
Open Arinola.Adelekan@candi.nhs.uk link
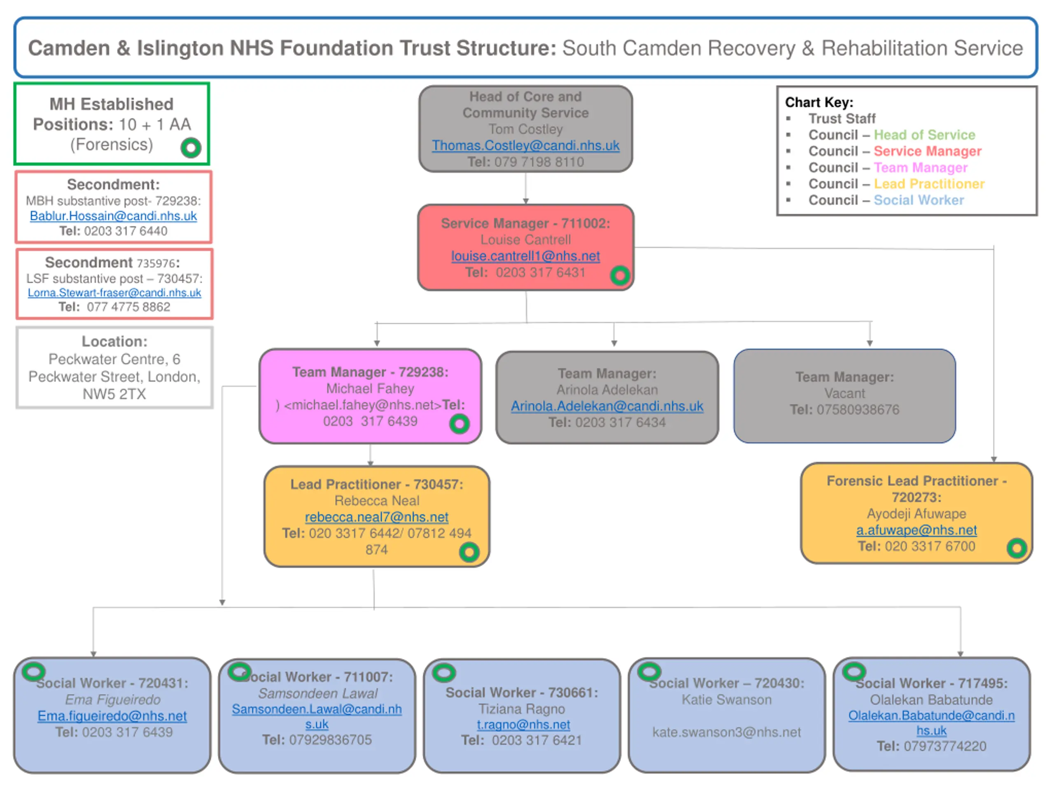pyautogui.click(x=606, y=406)
